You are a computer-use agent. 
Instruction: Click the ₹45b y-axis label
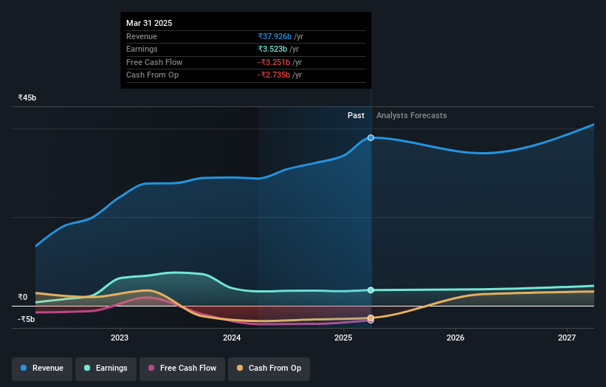point(27,97)
